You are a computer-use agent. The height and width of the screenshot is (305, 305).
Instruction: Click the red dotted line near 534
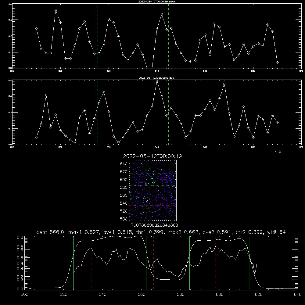pyautogui.click(x=91, y=263)
